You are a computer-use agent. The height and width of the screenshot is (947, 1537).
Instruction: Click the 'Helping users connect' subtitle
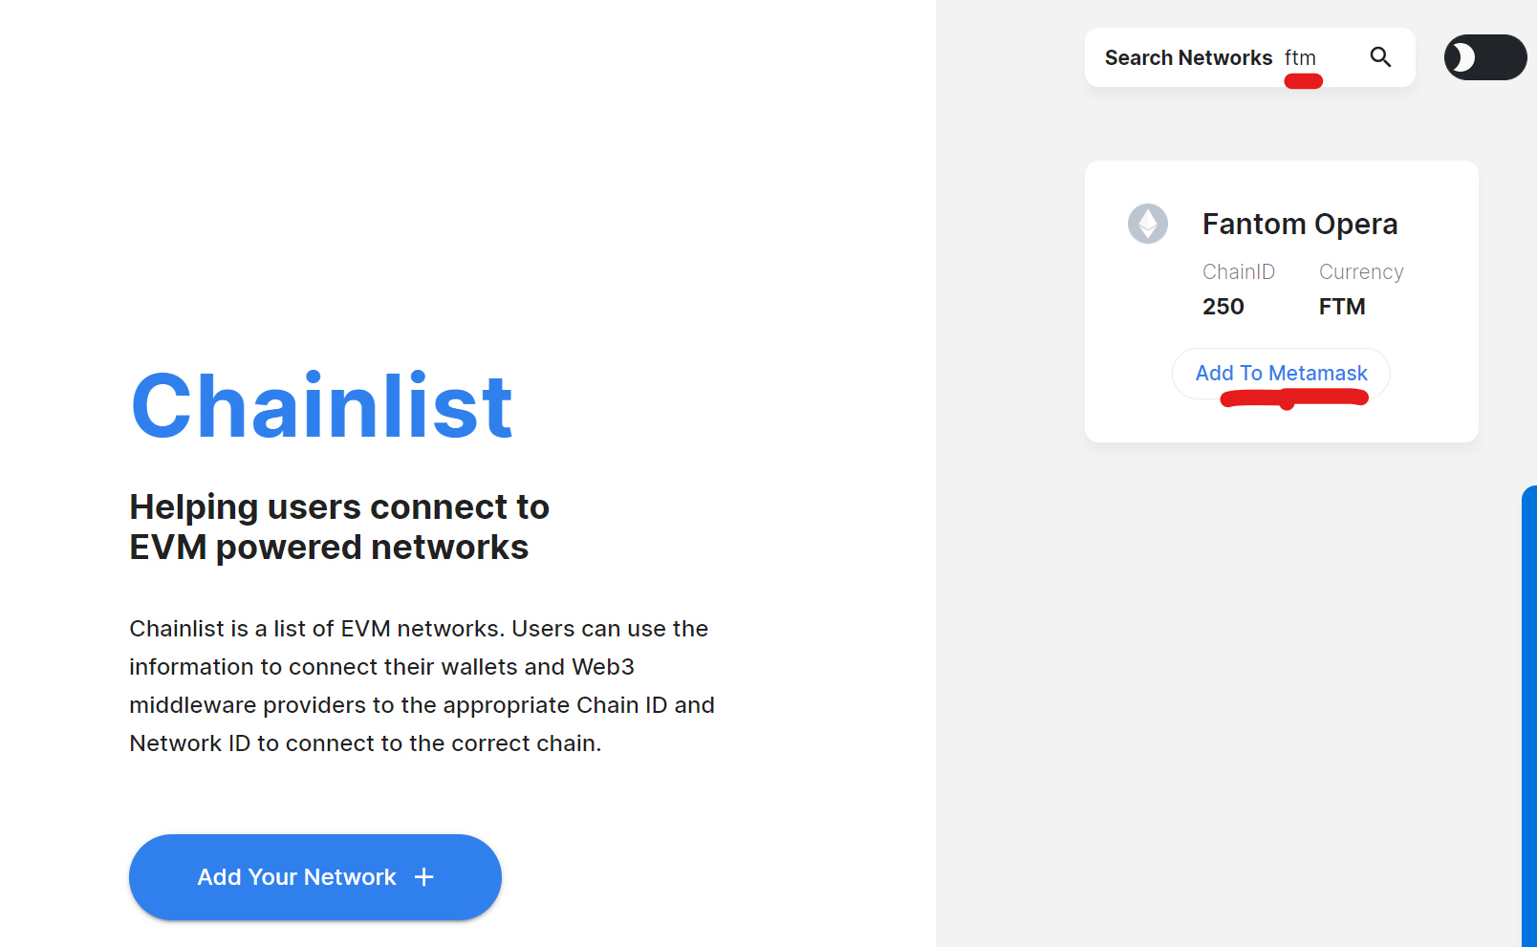click(339, 506)
